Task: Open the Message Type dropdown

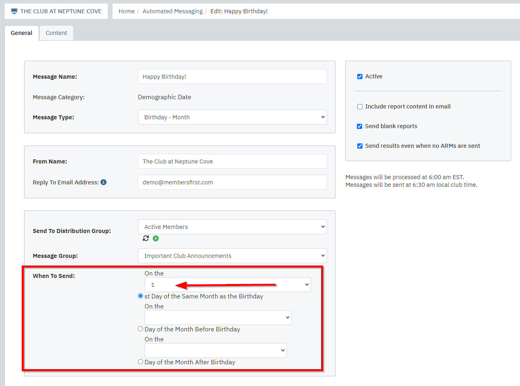Action: pyautogui.click(x=232, y=117)
